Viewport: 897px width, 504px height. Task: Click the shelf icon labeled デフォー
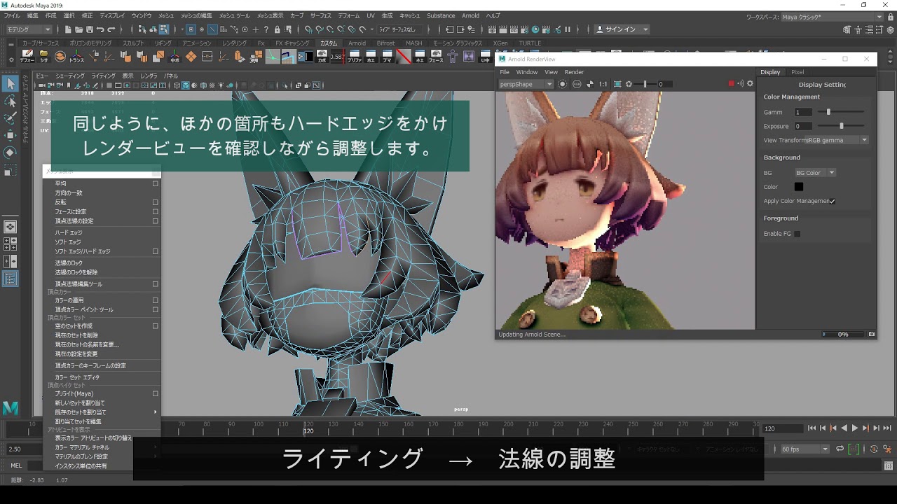27,56
